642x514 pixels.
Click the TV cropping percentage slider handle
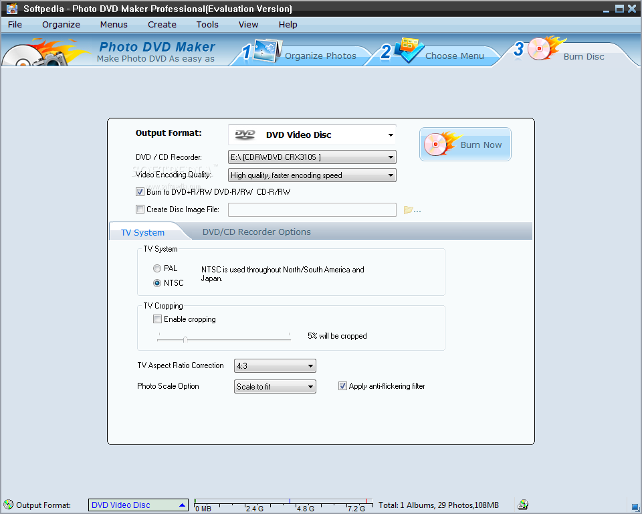coord(185,339)
